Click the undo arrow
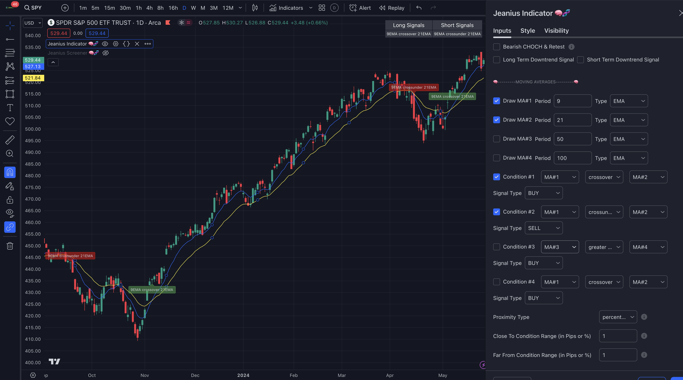 [419, 8]
